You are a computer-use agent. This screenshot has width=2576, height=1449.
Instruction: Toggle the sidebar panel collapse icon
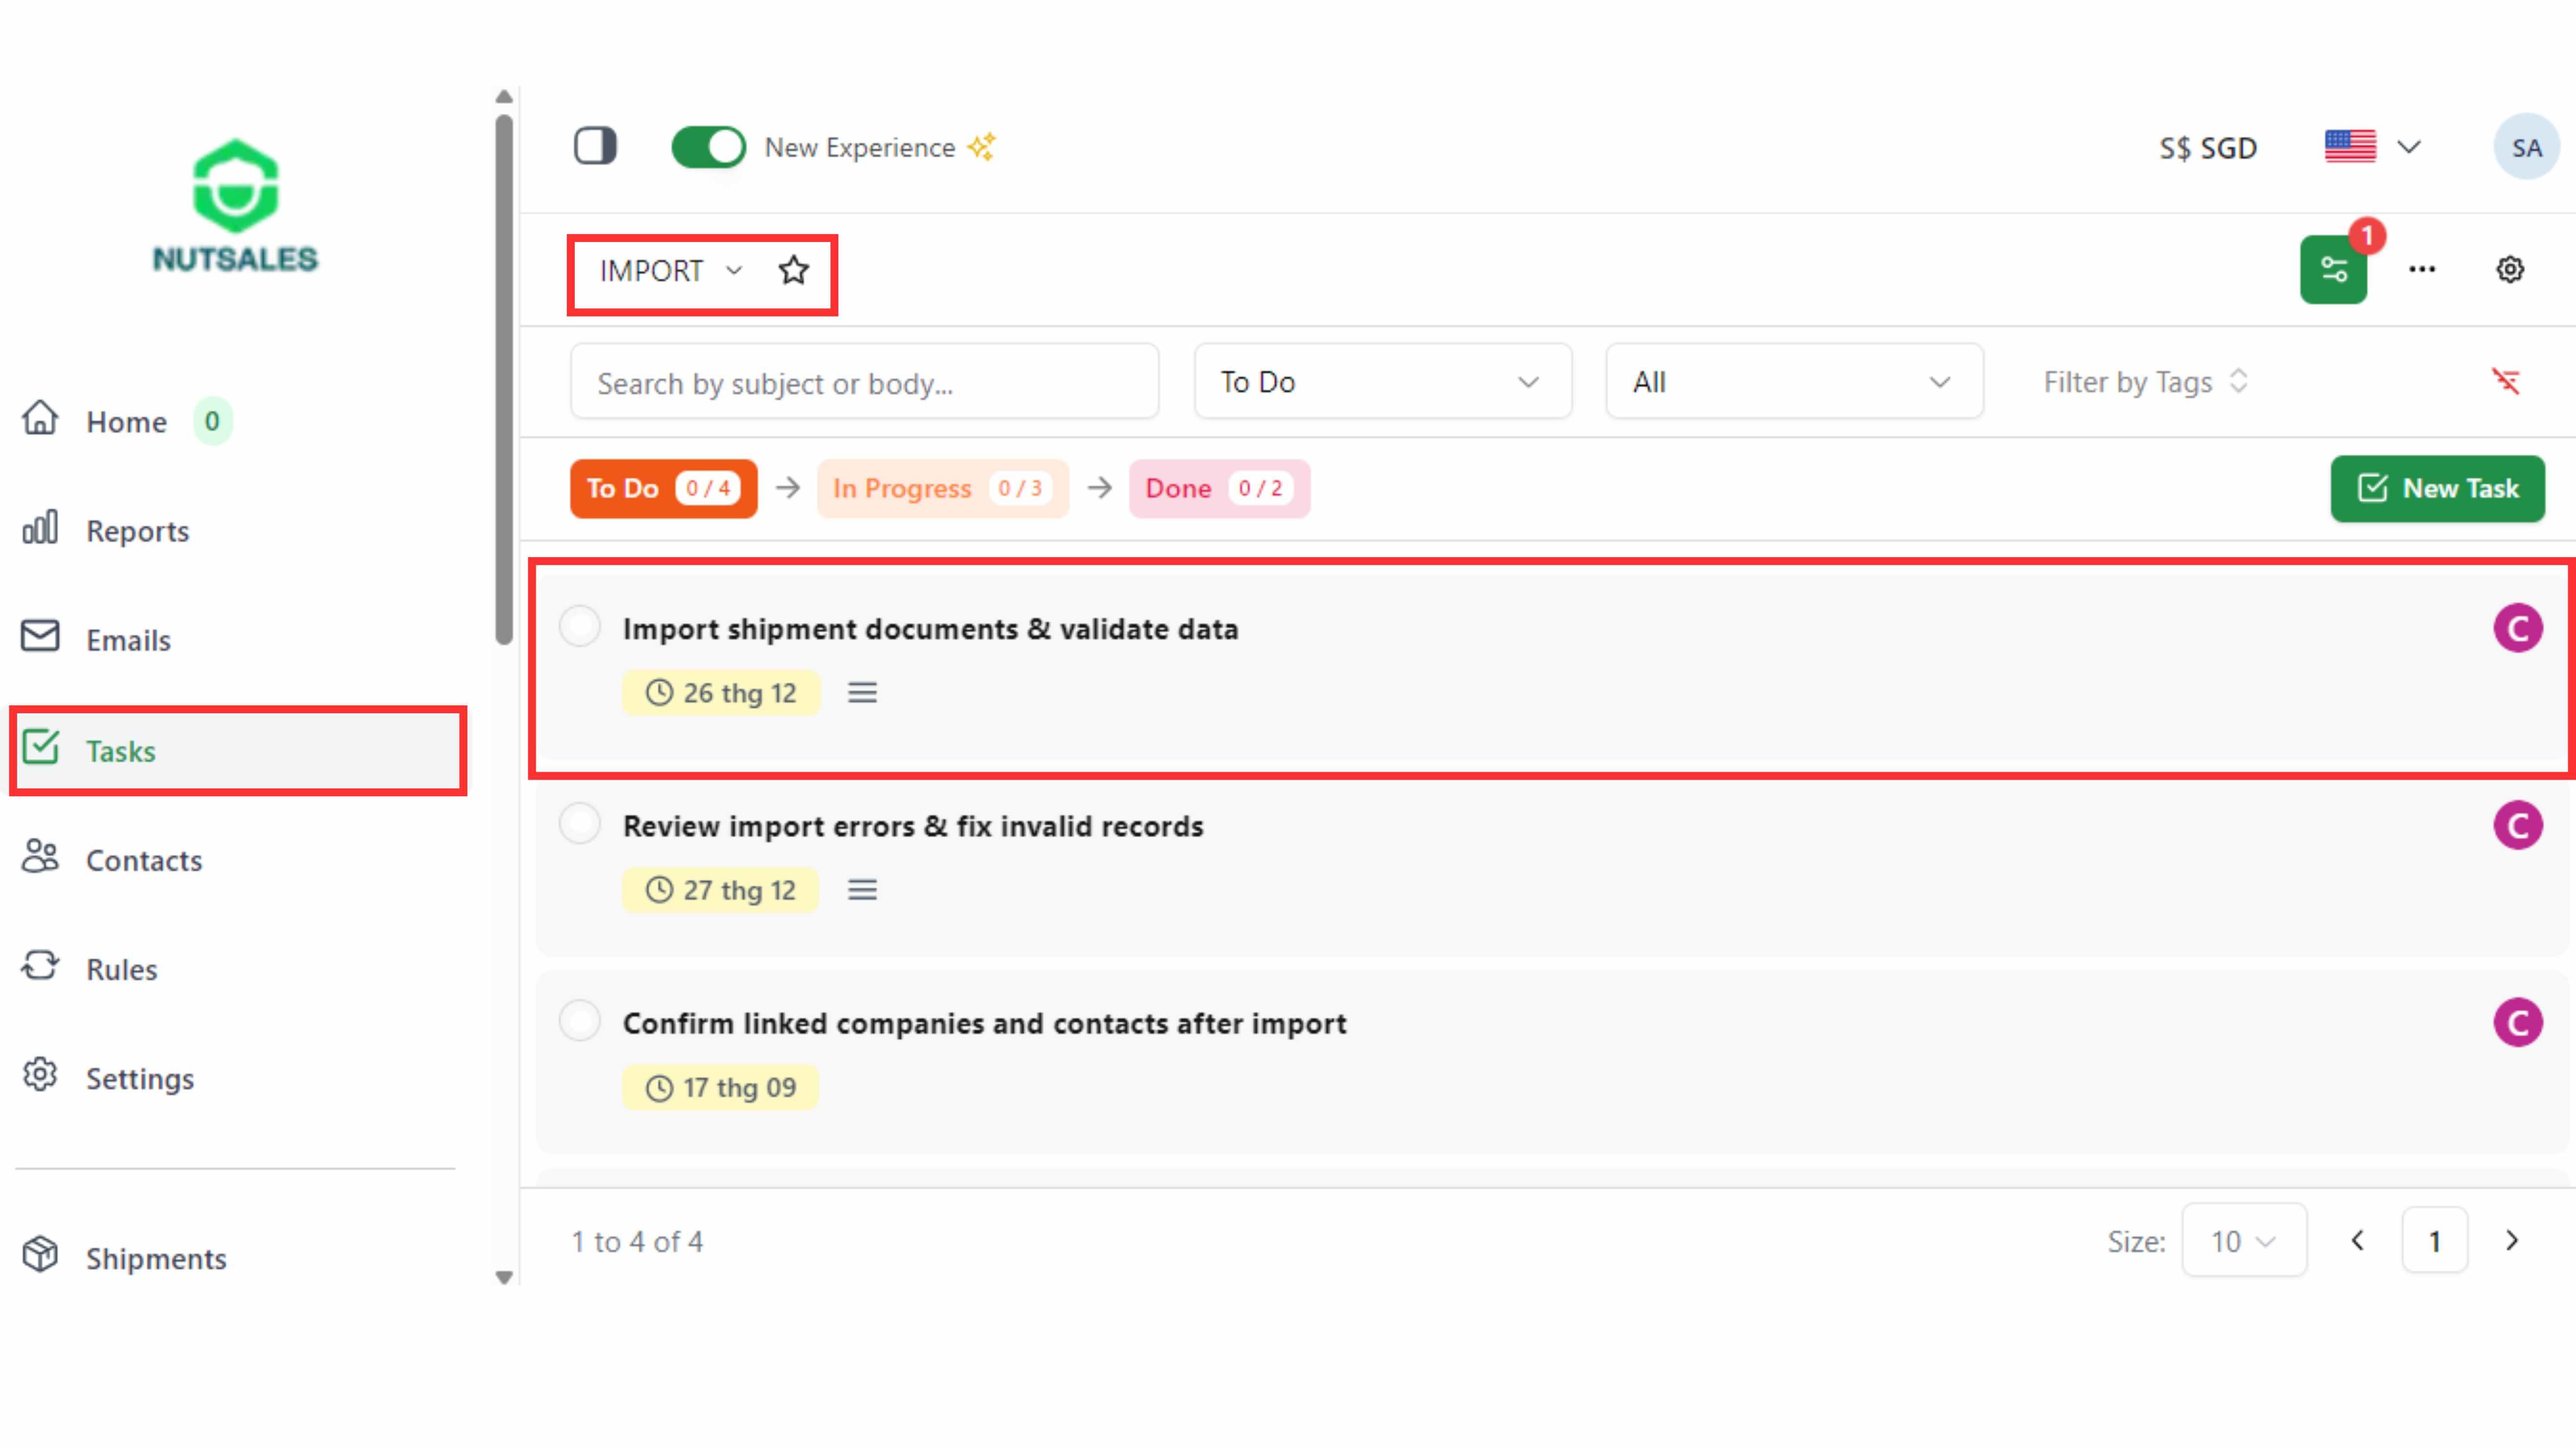click(x=595, y=147)
